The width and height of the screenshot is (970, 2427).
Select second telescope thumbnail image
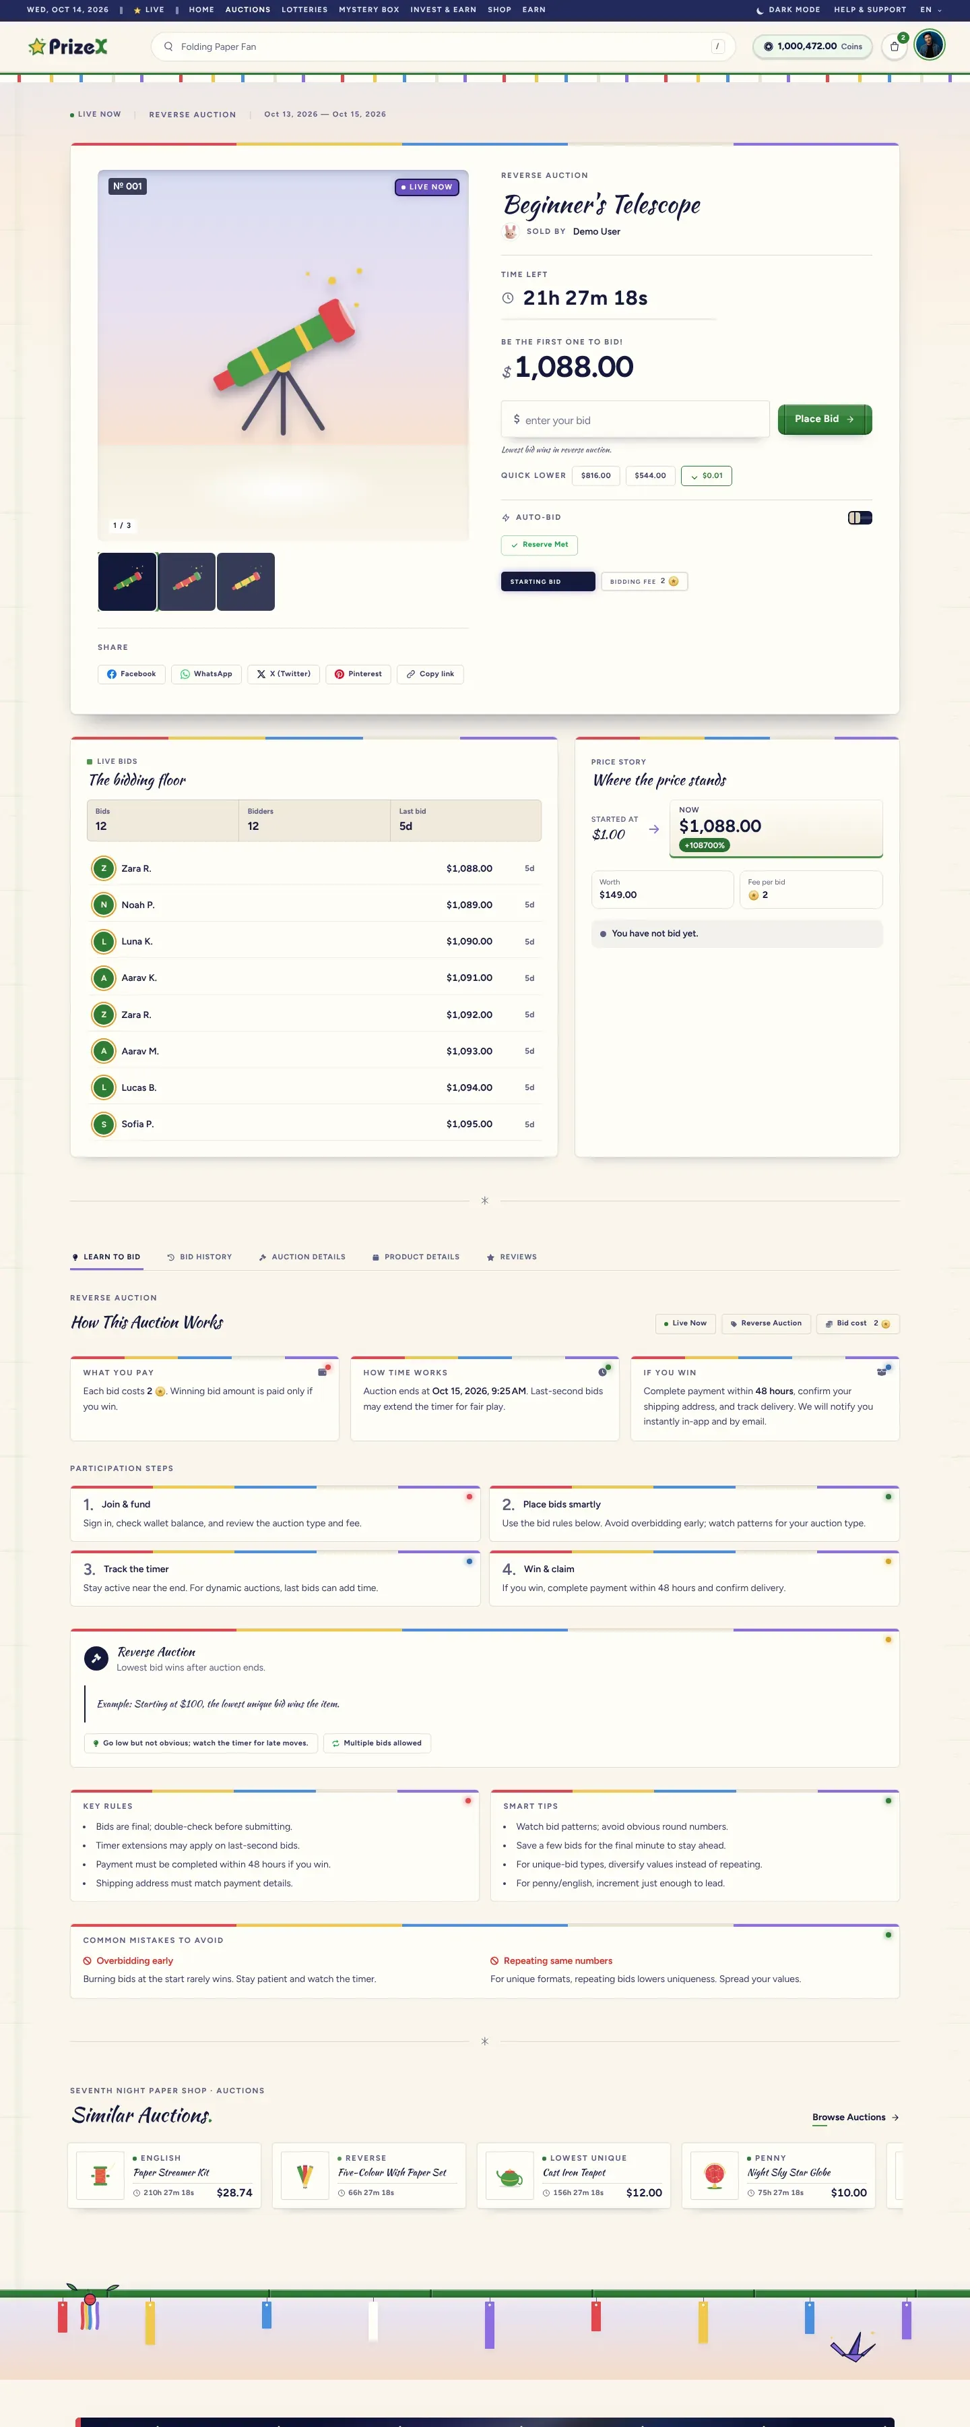187,581
